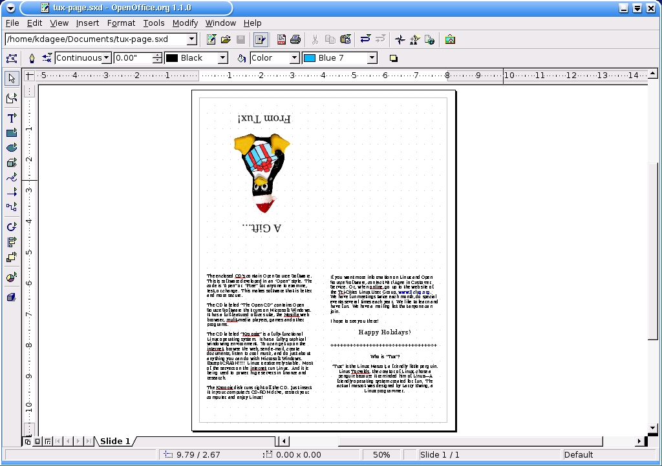
Task: Export the document directly as PDF
Action: pyautogui.click(x=281, y=39)
